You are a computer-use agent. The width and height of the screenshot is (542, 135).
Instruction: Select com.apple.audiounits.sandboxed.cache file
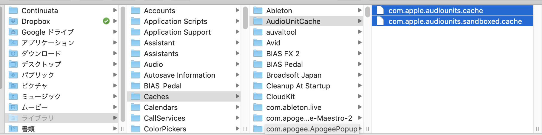[x=452, y=21]
